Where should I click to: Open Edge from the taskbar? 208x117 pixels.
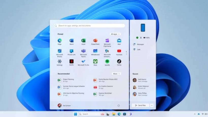click(119, 114)
